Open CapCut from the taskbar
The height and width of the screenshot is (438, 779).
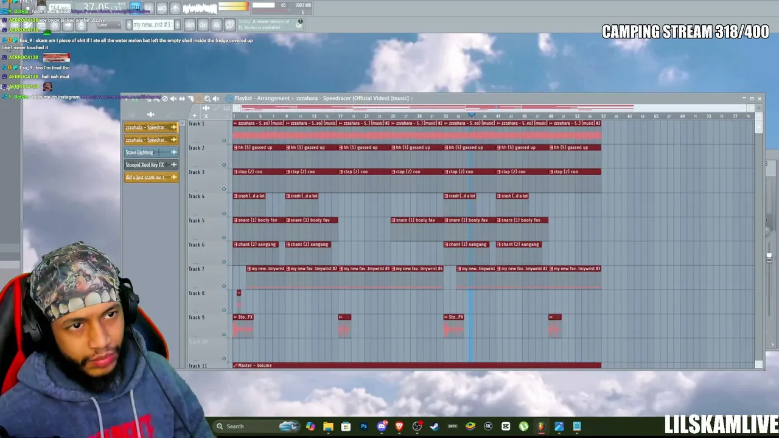506,426
